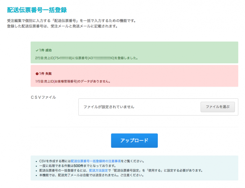The height and width of the screenshot is (188, 245).
Task: Click the failure error icon
Action: tap(37, 74)
